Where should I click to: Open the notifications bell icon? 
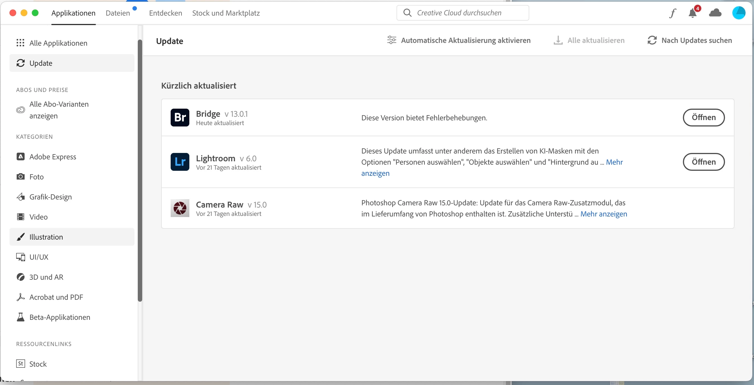click(x=693, y=13)
